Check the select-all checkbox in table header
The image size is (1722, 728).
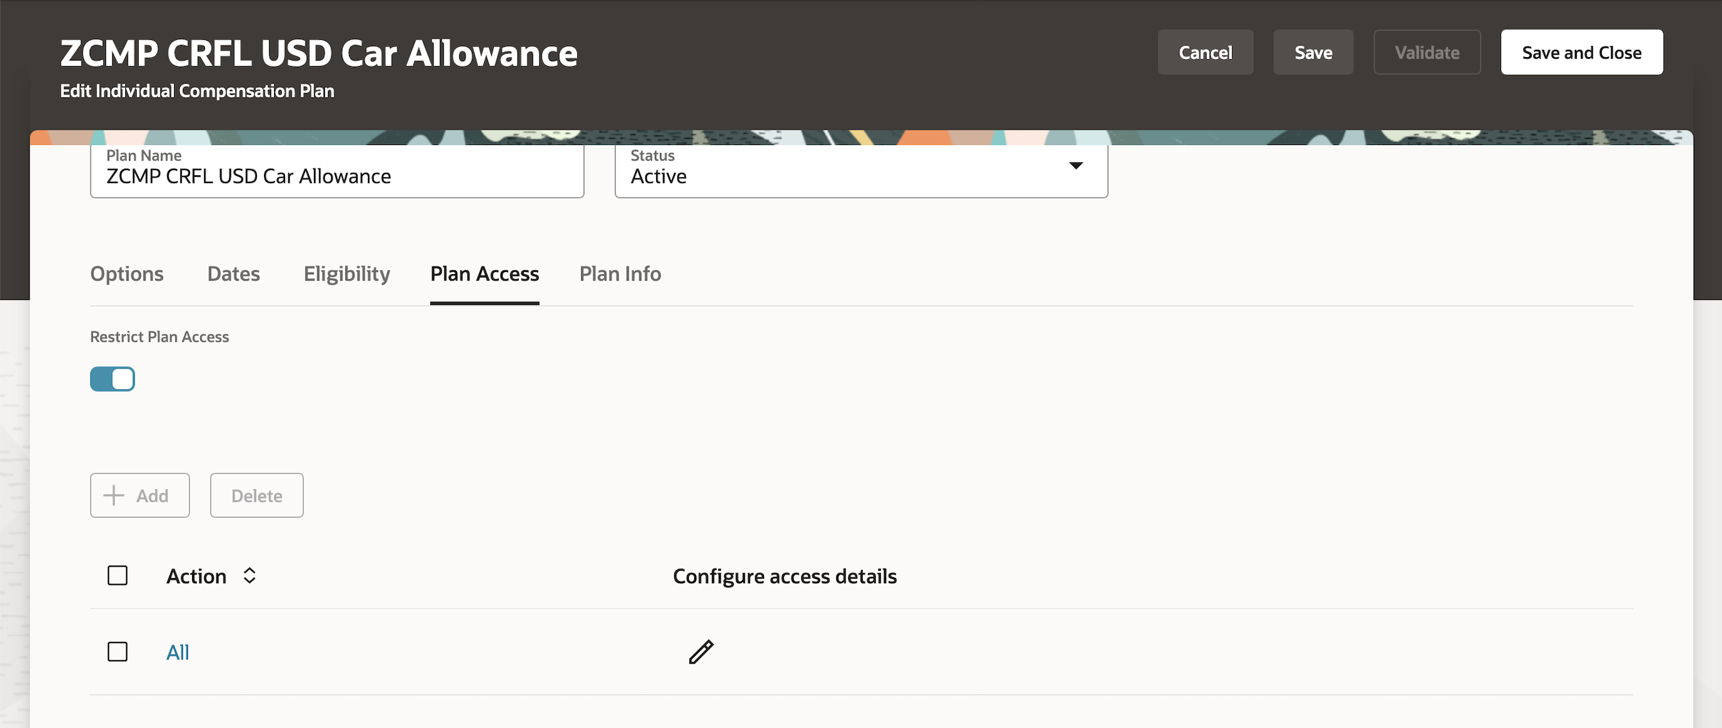point(117,576)
